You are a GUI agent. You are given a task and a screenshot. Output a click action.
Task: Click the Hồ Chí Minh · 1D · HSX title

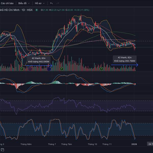[16, 10]
